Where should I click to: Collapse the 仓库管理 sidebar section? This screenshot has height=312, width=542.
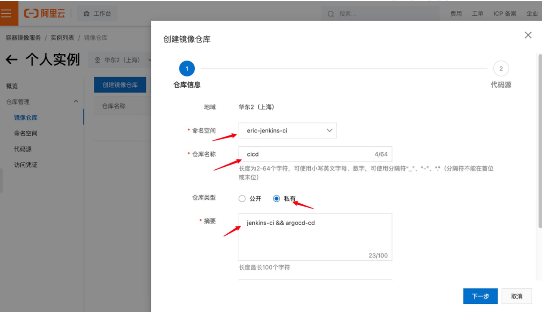(76, 102)
